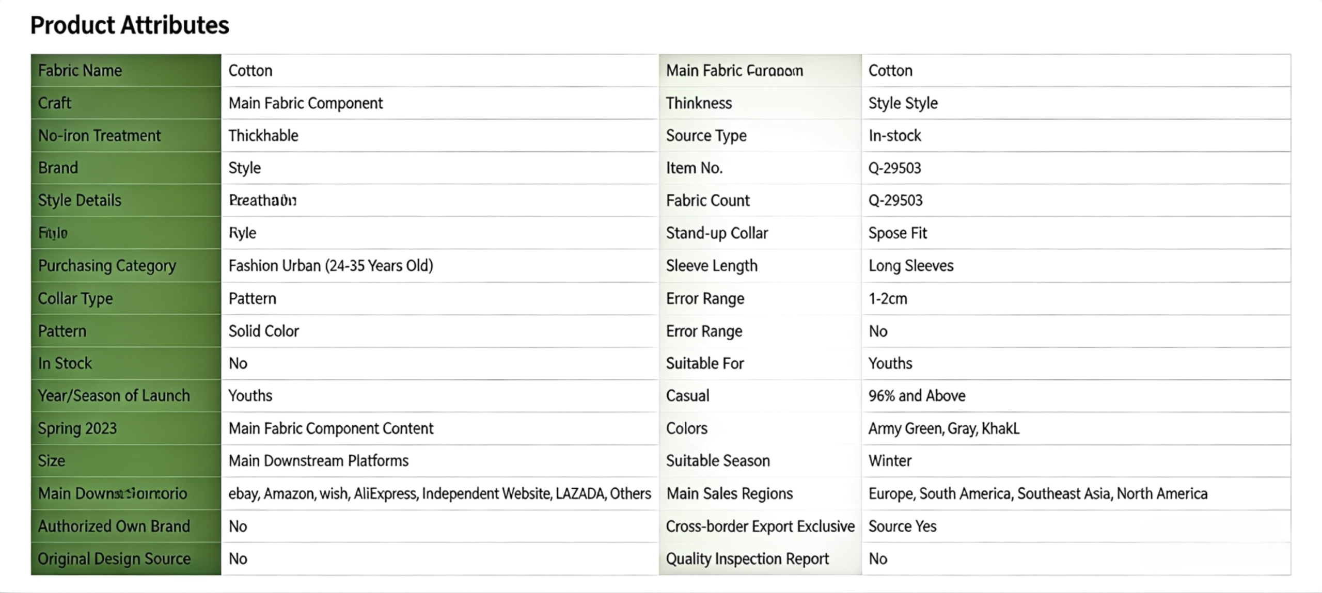Viewport: 1322px width, 593px height.
Task: Select the Solid Color value cell
Action: click(263, 331)
